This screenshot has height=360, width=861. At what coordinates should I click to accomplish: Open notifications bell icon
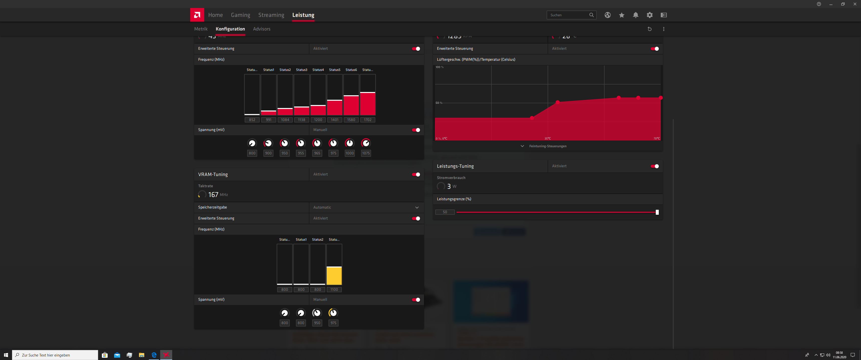pos(635,15)
